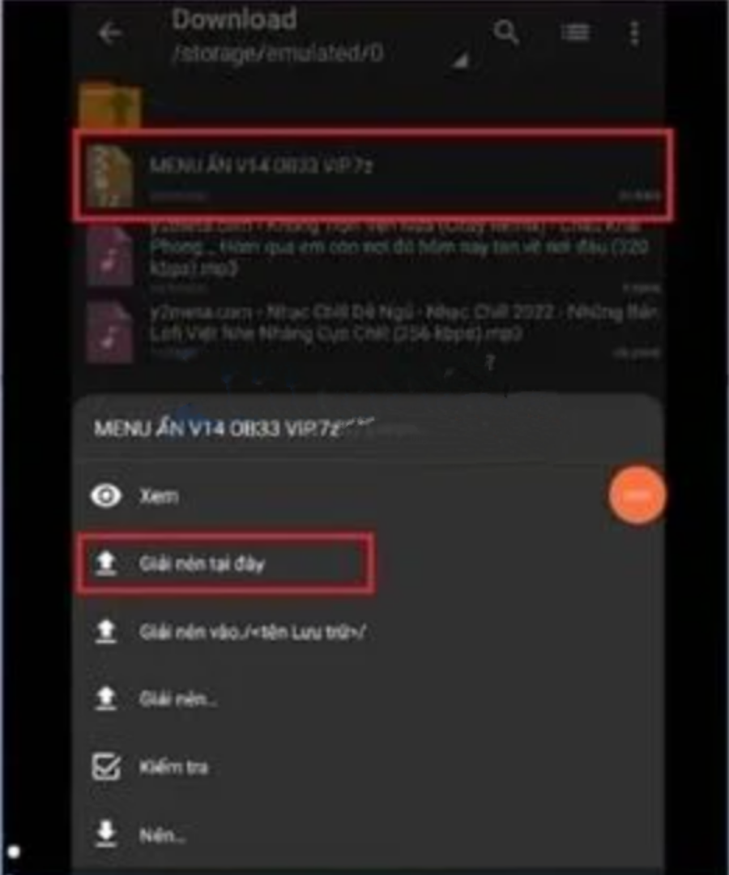The width and height of the screenshot is (729, 875).
Task: Select Kiểm tra to test the archive
Action: [174, 767]
